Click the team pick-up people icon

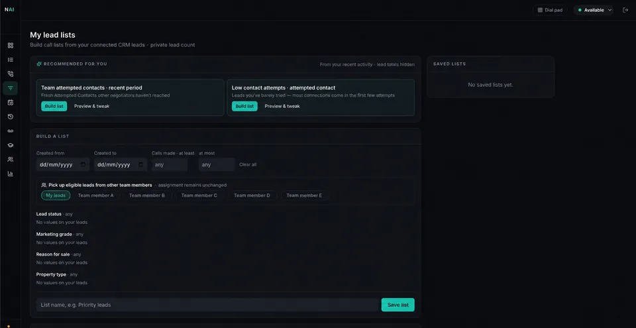tap(44, 185)
